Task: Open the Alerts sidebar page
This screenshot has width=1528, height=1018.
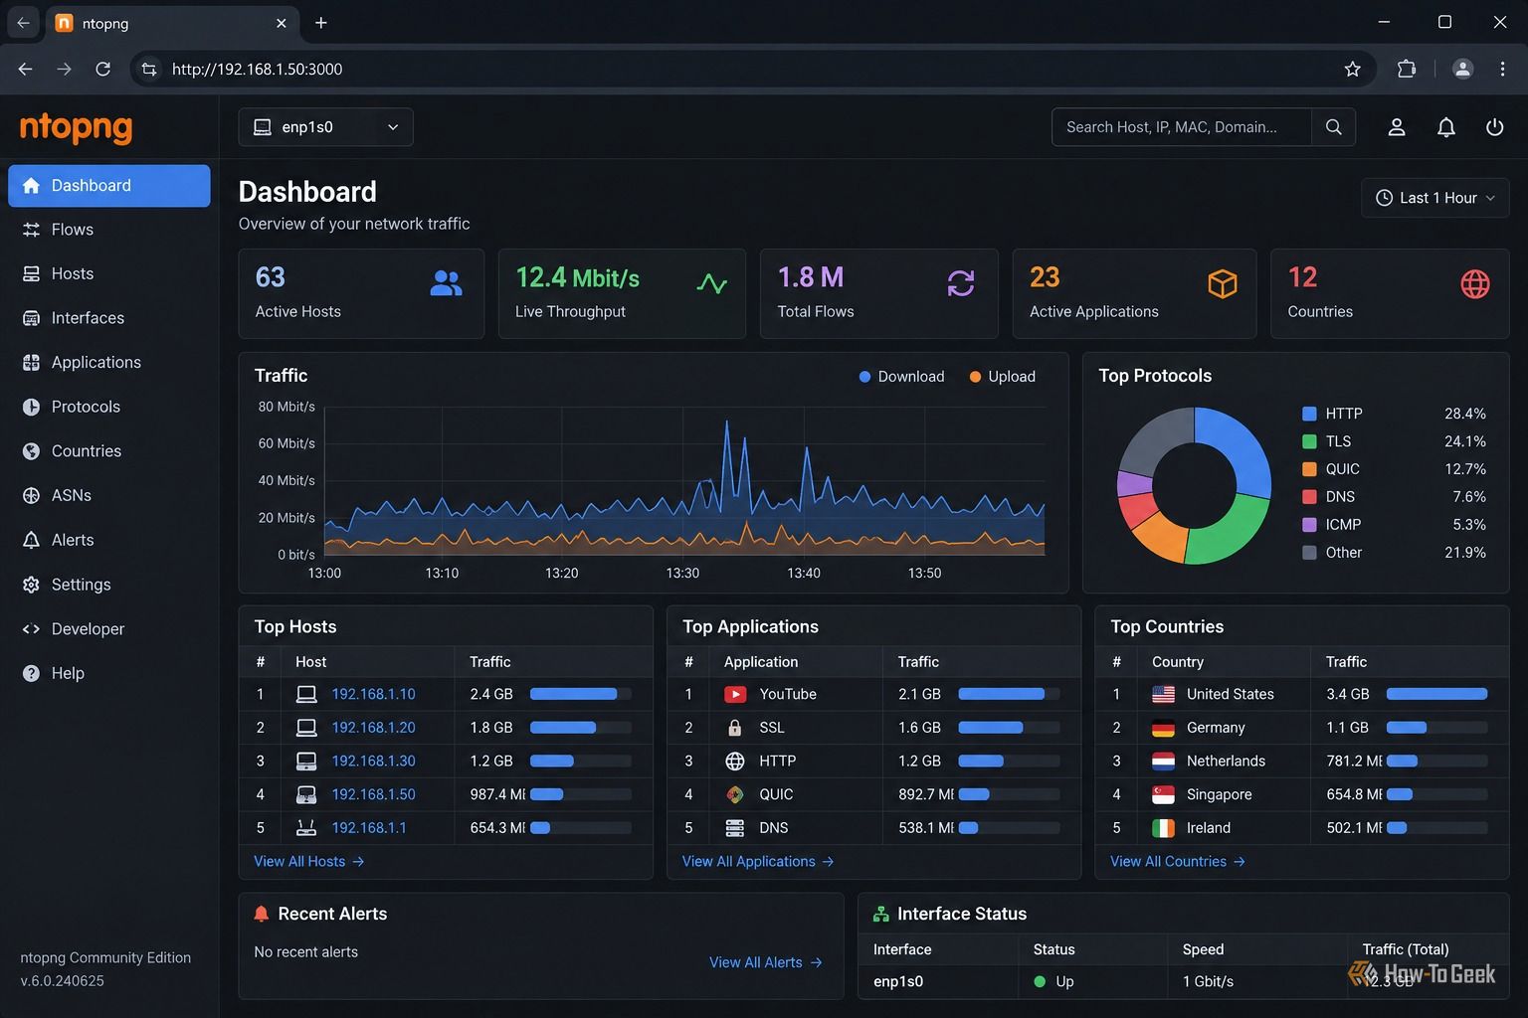Action: coord(109,540)
